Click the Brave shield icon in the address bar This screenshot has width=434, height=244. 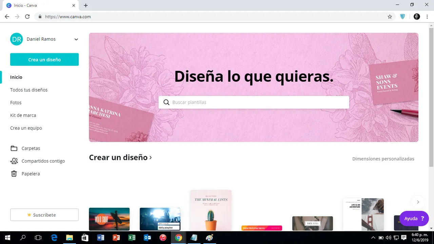click(402, 16)
